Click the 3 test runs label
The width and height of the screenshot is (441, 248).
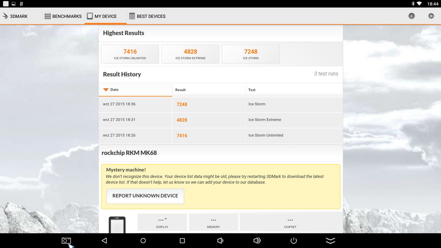(326, 74)
